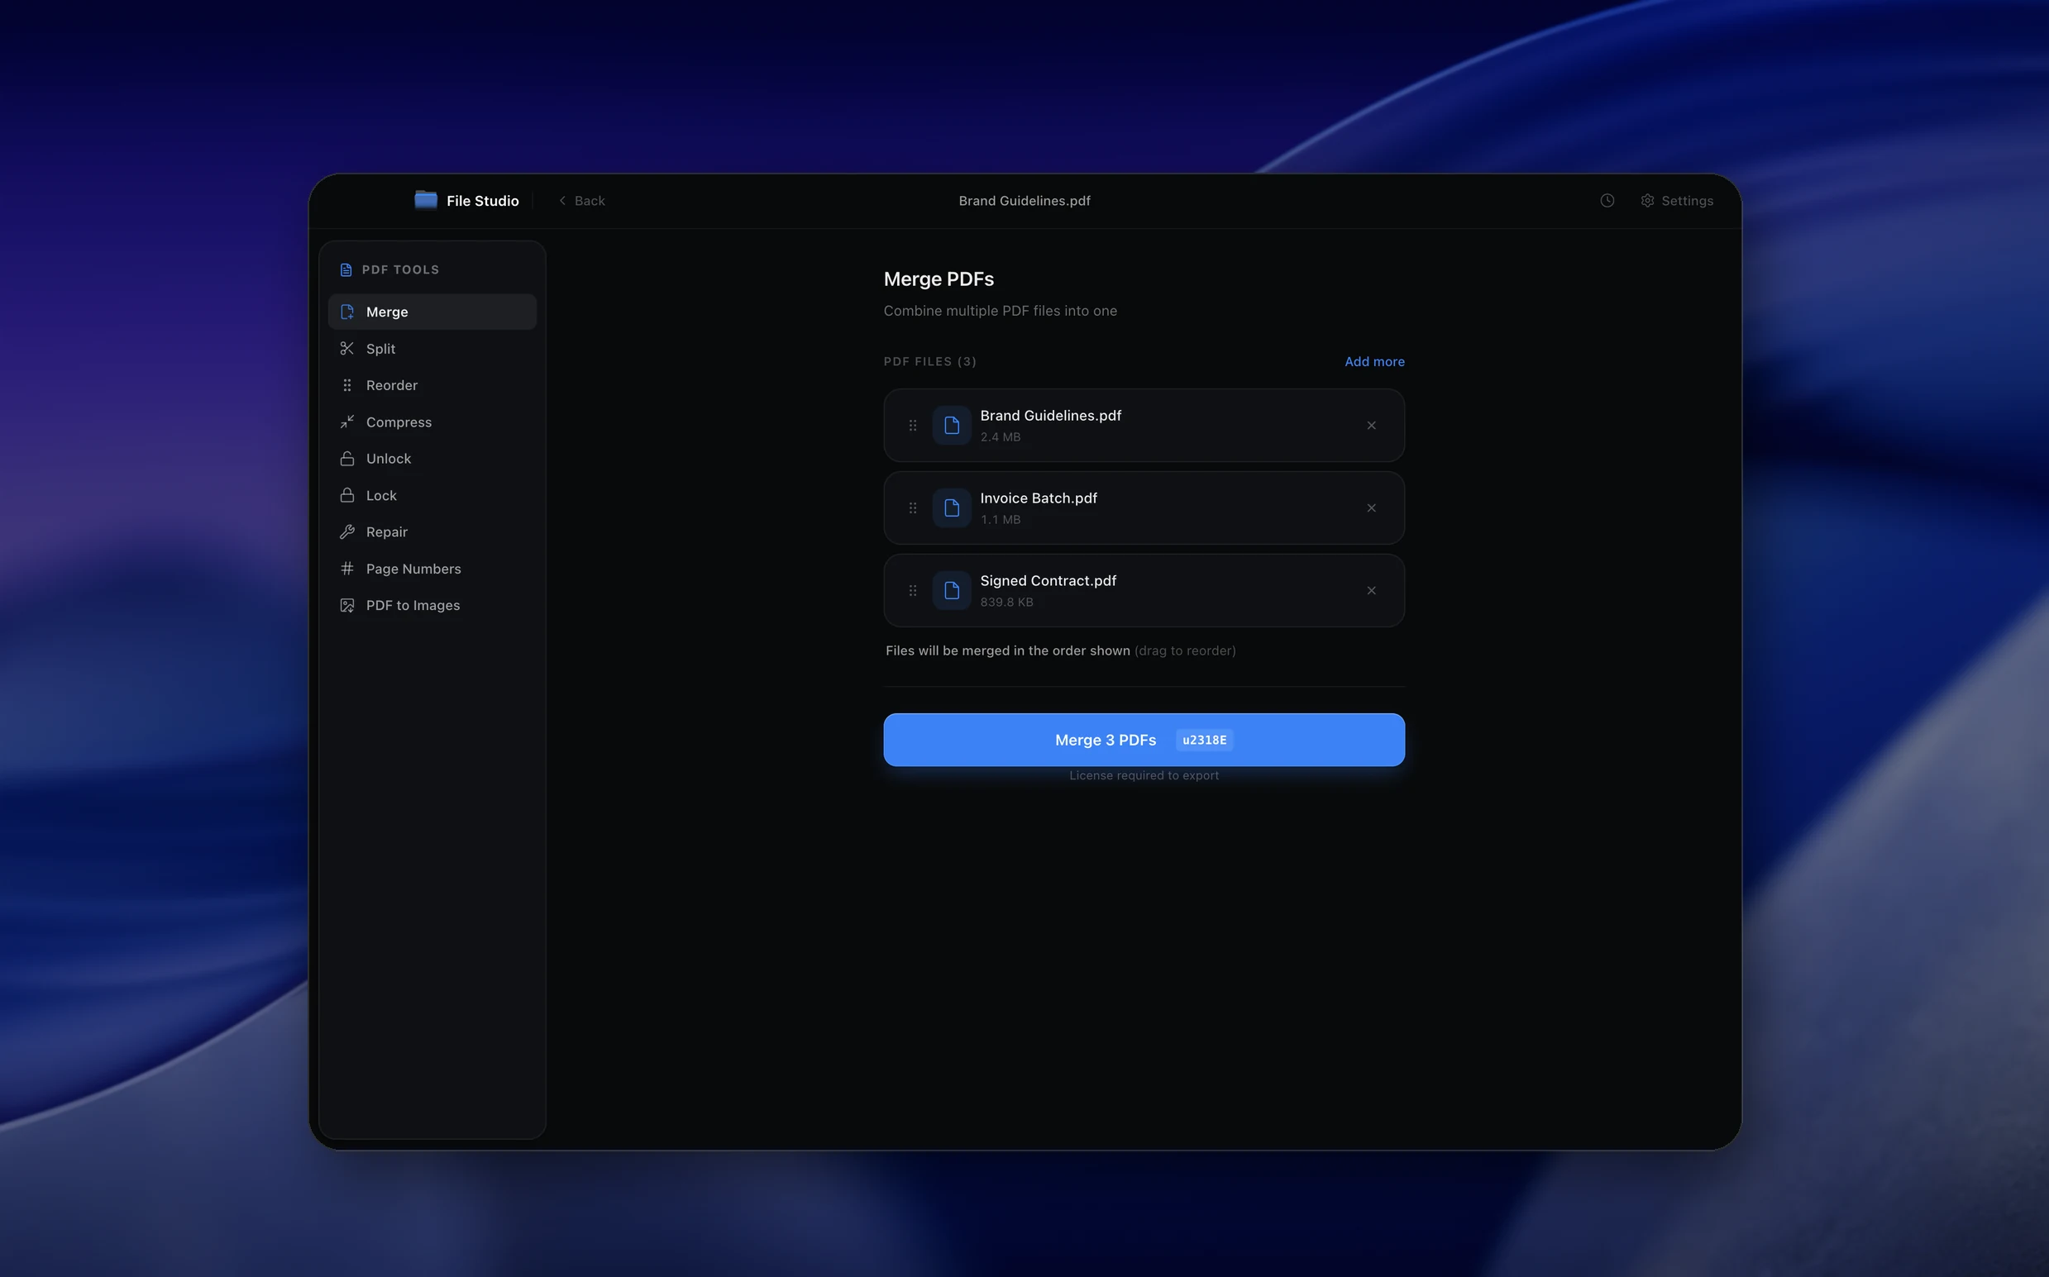
Task: Open Settings from the top bar
Action: [1676, 201]
